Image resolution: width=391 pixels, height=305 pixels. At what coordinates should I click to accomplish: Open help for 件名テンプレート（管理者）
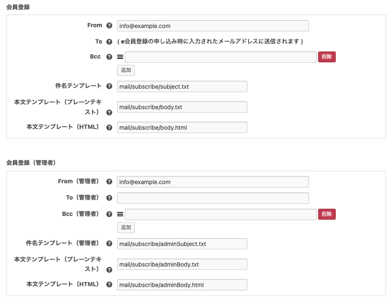(109, 243)
